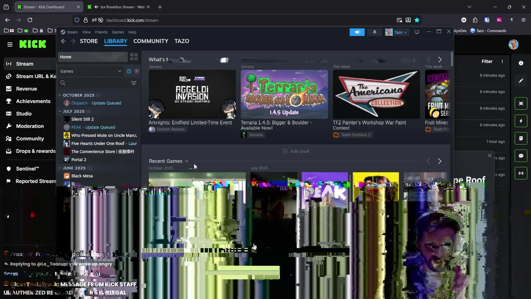Collapse the October 2025 group

point(60,95)
